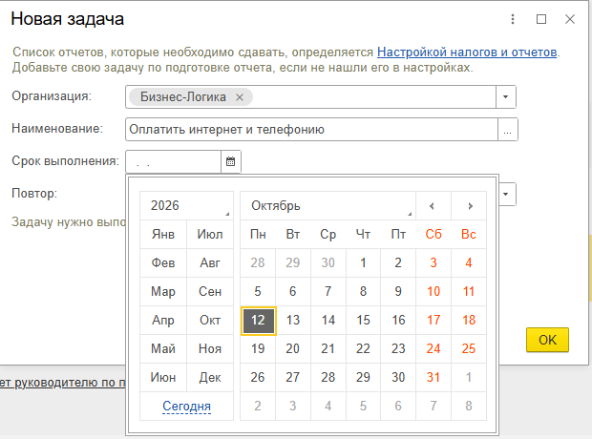Pick date 21 in October
Image resolution: width=592 pixels, height=439 pixels.
(x=328, y=348)
